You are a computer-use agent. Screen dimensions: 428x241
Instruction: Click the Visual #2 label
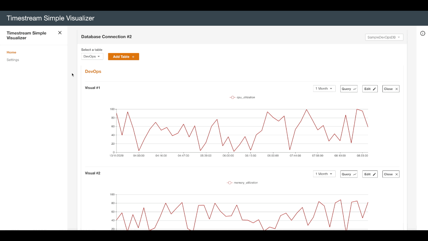[x=92, y=173]
